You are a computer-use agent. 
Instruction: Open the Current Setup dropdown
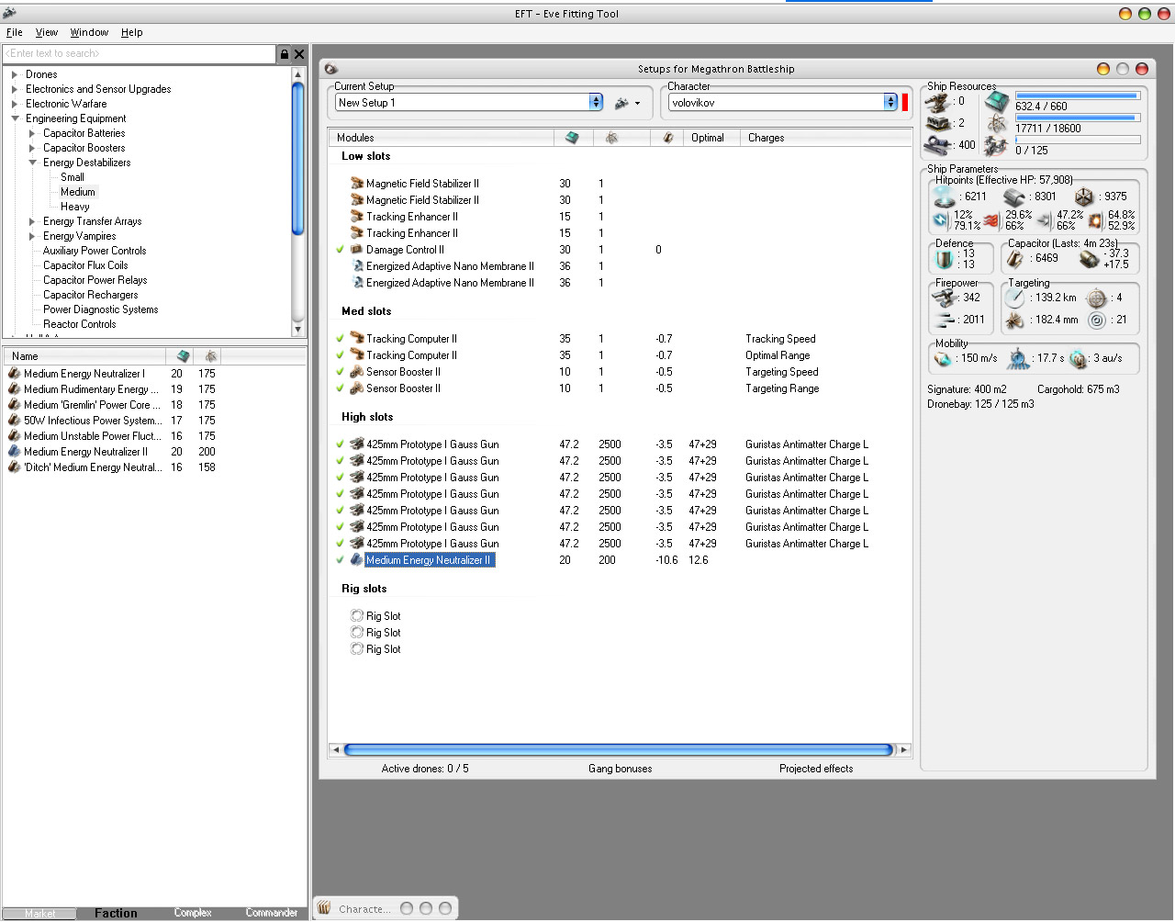click(596, 103)
